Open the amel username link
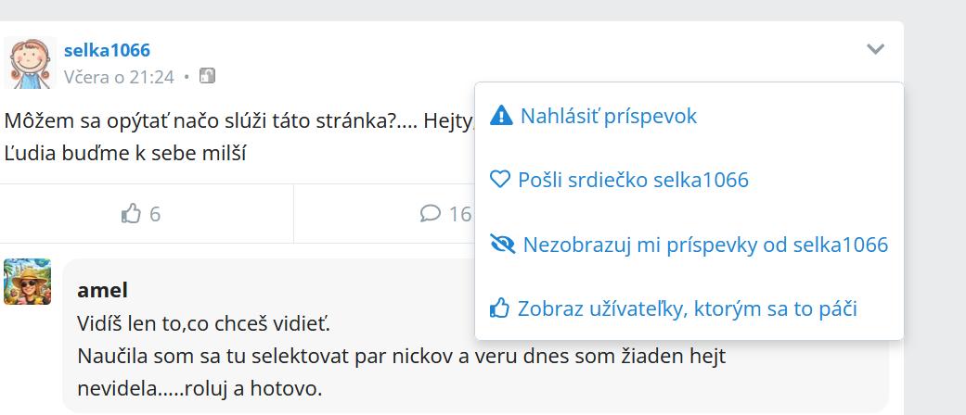Screen dimensions: 966x415 pyautogui.click(x=102, y=291)
